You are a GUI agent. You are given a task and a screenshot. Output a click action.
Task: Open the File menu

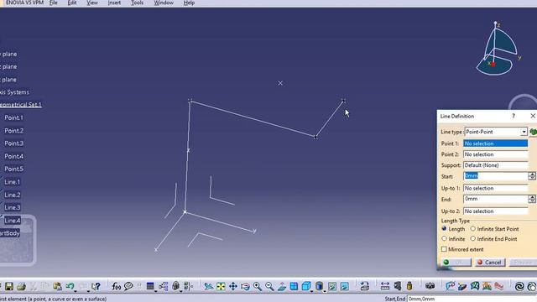pyautogui.click(x=54, y=3)
